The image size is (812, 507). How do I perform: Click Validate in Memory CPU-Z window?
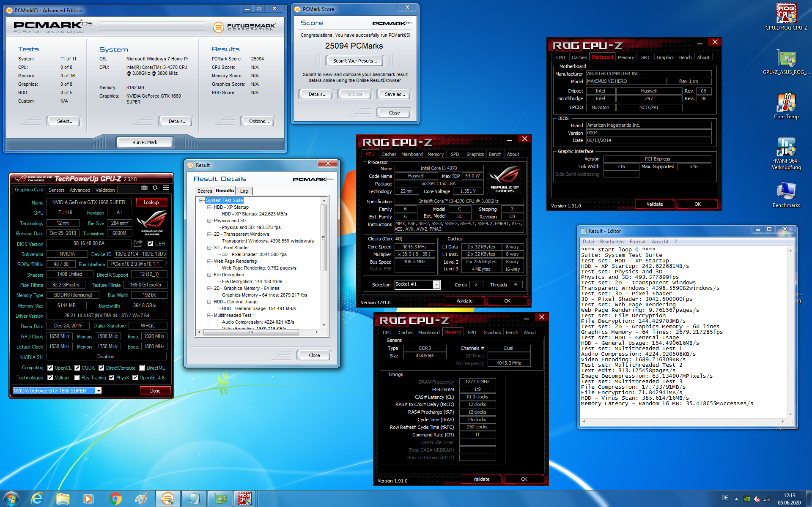[481, 479]
